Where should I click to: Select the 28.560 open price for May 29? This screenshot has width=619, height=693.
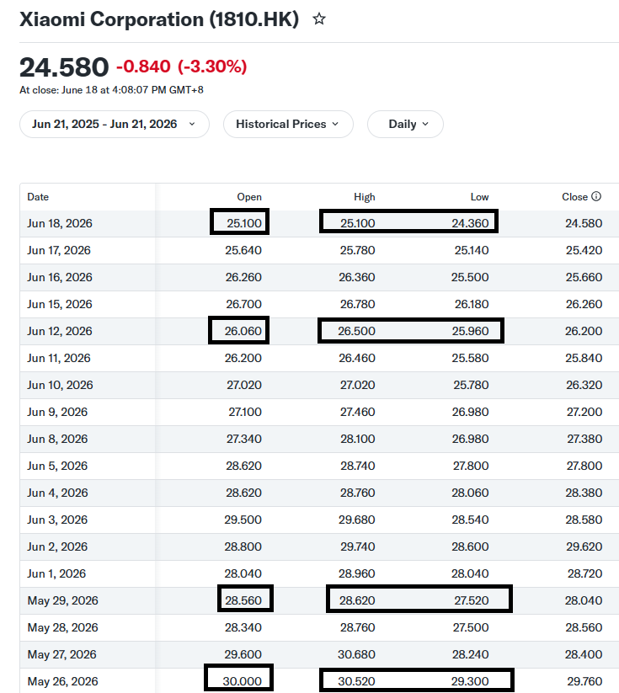(x=243, y=600)
